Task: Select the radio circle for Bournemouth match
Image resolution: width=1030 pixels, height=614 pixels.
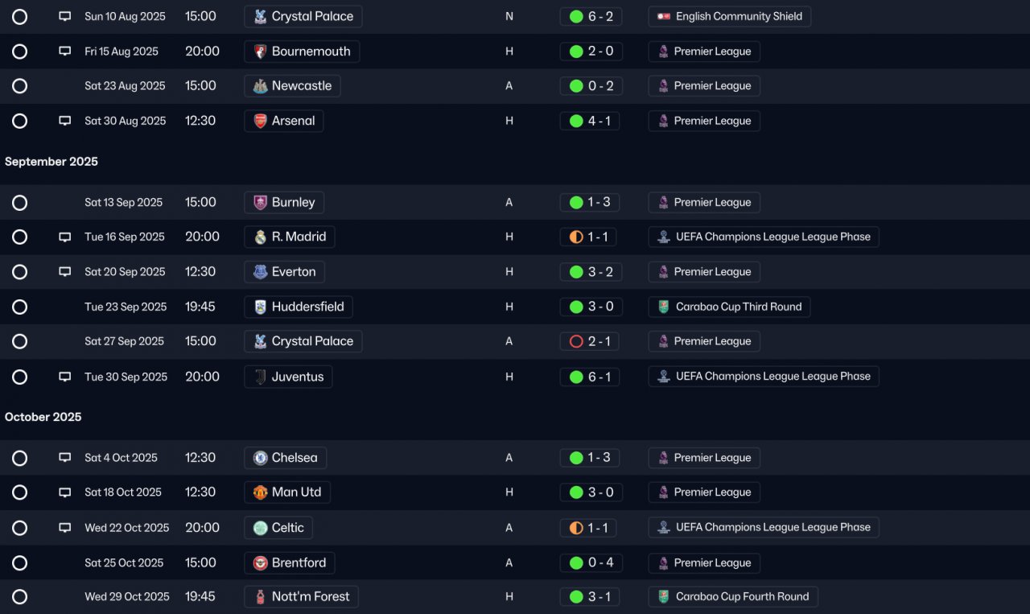Action: 20,52
